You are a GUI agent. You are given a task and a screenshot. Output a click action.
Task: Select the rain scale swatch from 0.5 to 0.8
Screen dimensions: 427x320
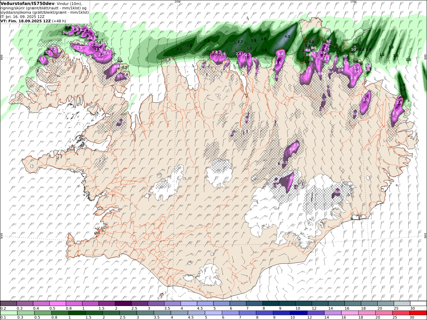pos(43,313)
